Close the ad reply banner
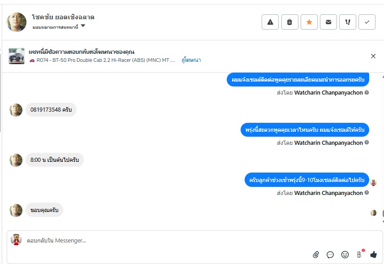The width and height of the screenshot is (384, 264). (x=373, y=56)
